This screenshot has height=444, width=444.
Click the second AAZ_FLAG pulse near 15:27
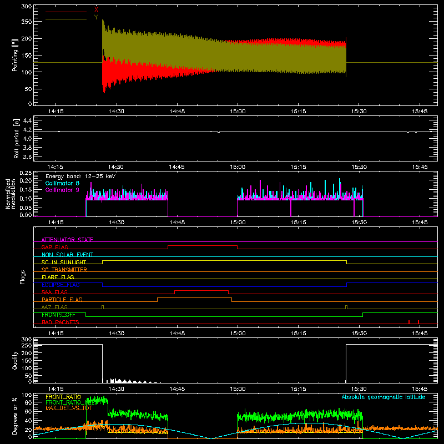(346, 307)
